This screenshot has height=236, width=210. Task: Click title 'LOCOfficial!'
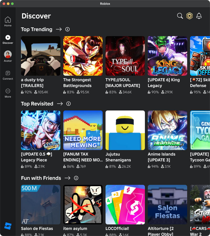117,228
